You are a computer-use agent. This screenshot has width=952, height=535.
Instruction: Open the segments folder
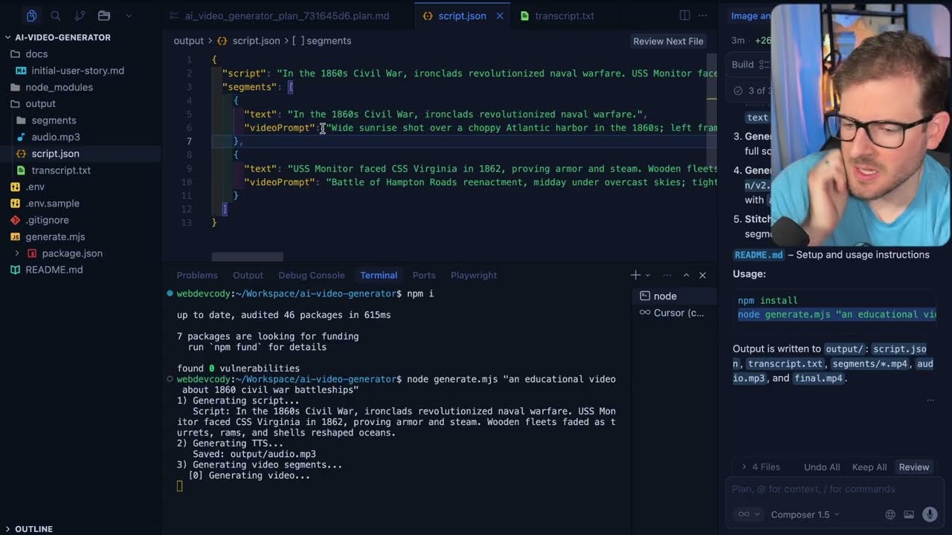[54, 120]
